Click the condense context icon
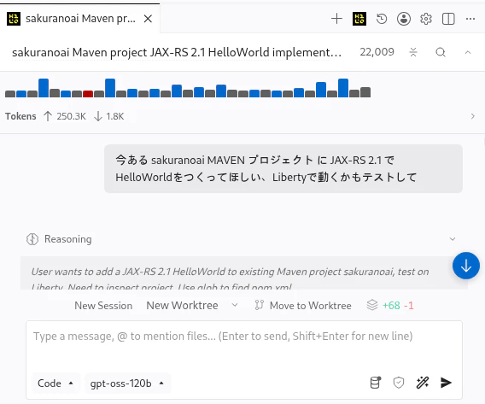485x404 pixels. pos(413,52)
